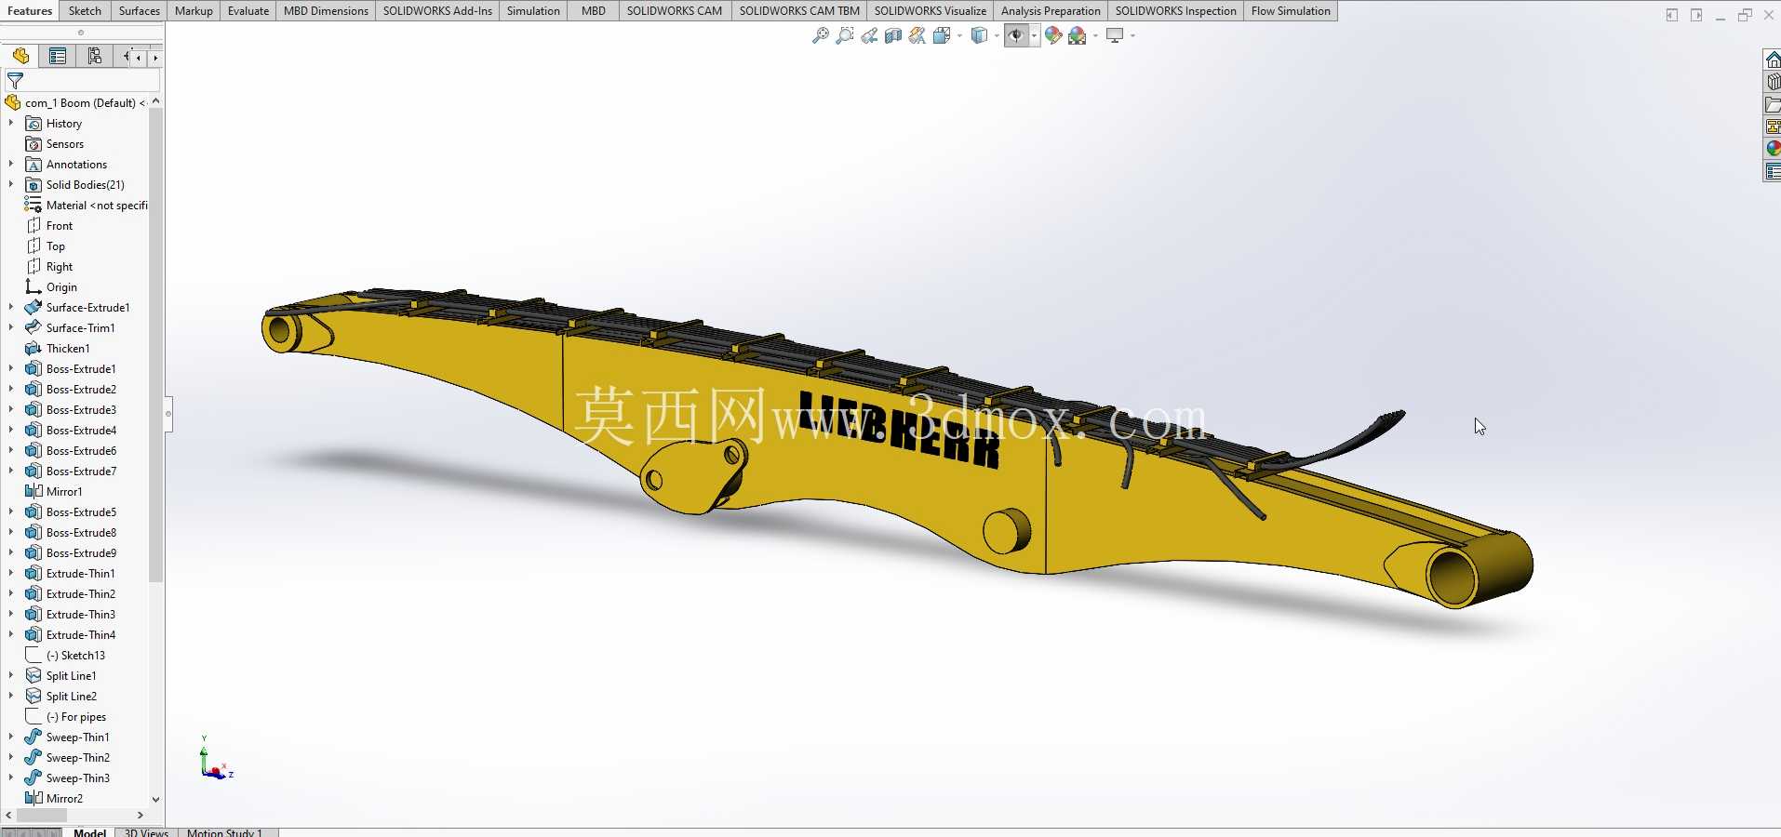Open Apply Scene dropdown arrow
The width and height of the screenshot is (1781, 837).
tap(1095, 35)
